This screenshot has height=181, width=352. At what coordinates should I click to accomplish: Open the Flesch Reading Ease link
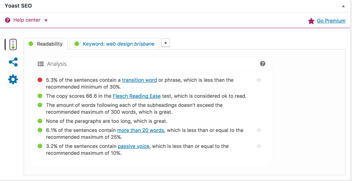tap(137, 96)
